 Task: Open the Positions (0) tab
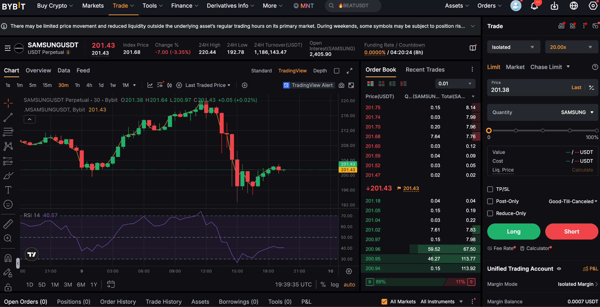(74, 302)
